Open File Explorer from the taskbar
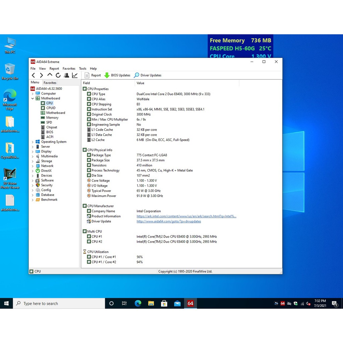The height and width of the screenshot is (343, 343). tap(151, 303)
